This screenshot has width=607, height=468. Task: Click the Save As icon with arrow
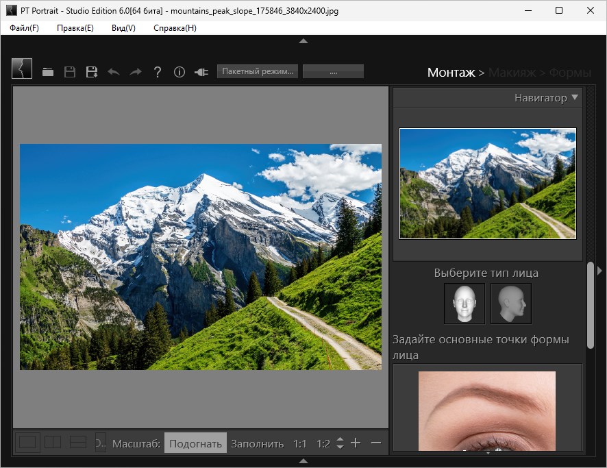click(92, 72)
